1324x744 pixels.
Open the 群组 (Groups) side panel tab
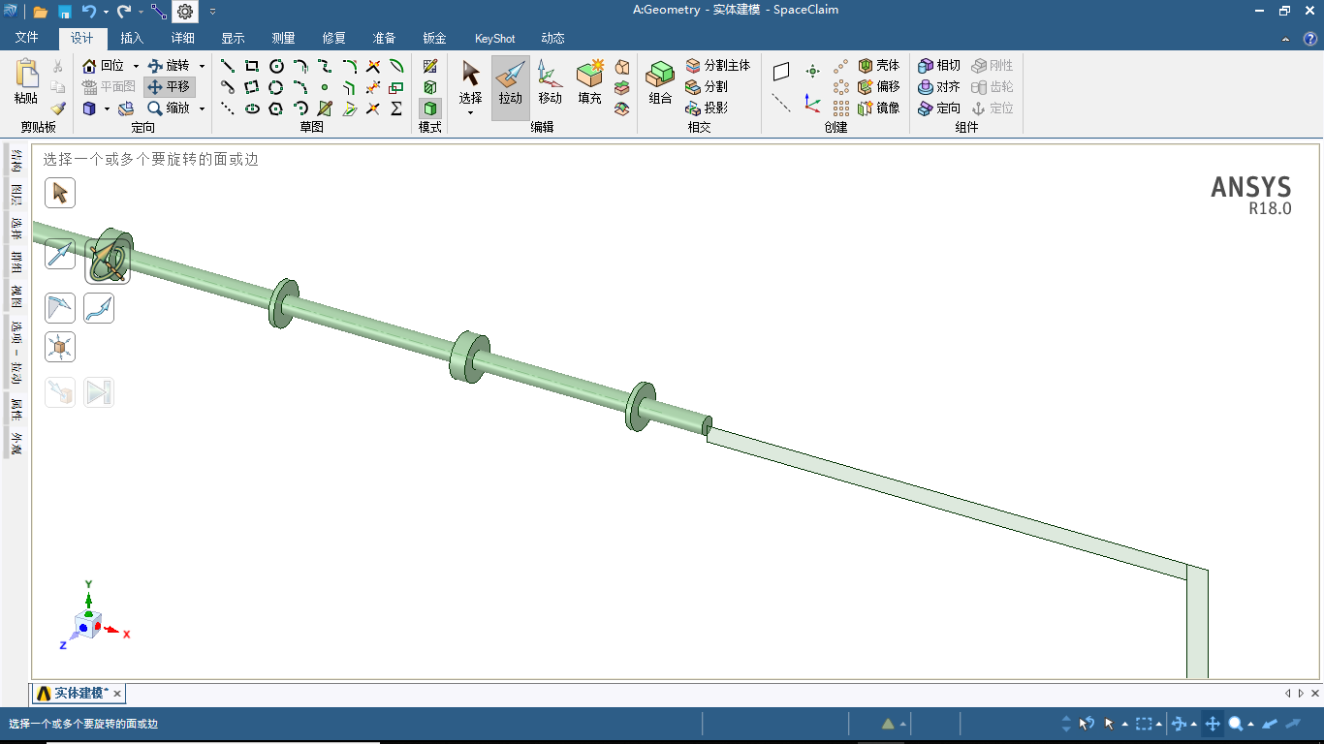[16, 263]
